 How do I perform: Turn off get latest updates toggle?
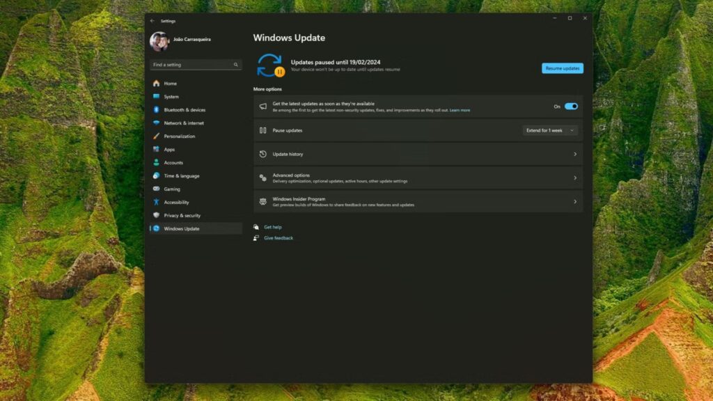(571, 107)
